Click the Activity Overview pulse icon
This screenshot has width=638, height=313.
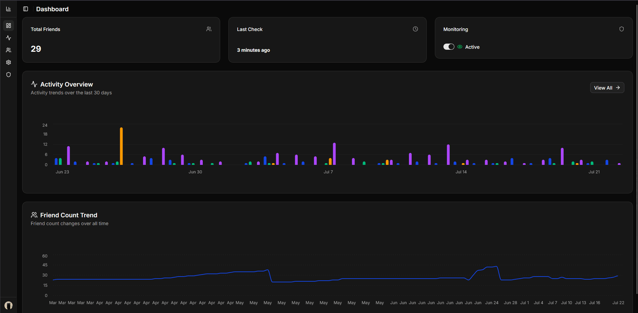click(x=34, y=83)
